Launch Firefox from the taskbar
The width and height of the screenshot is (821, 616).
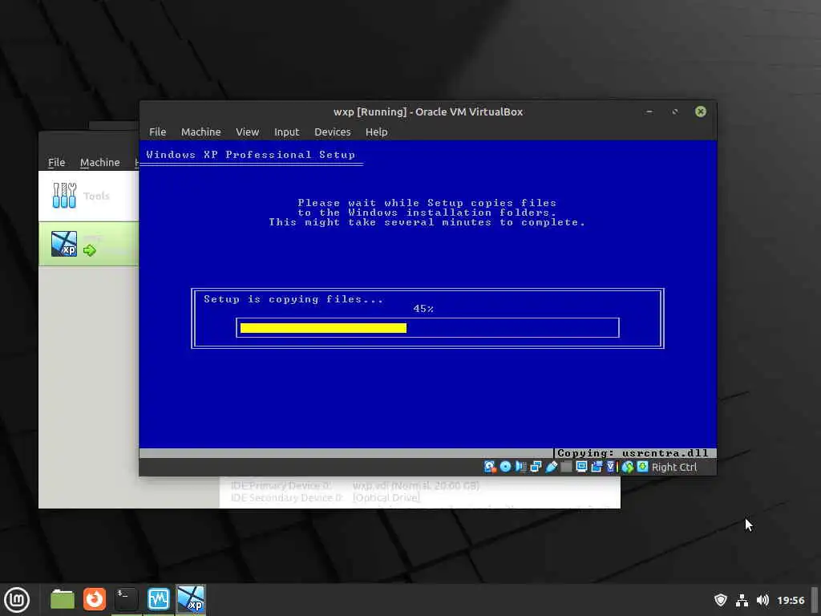tap(95, 599)
